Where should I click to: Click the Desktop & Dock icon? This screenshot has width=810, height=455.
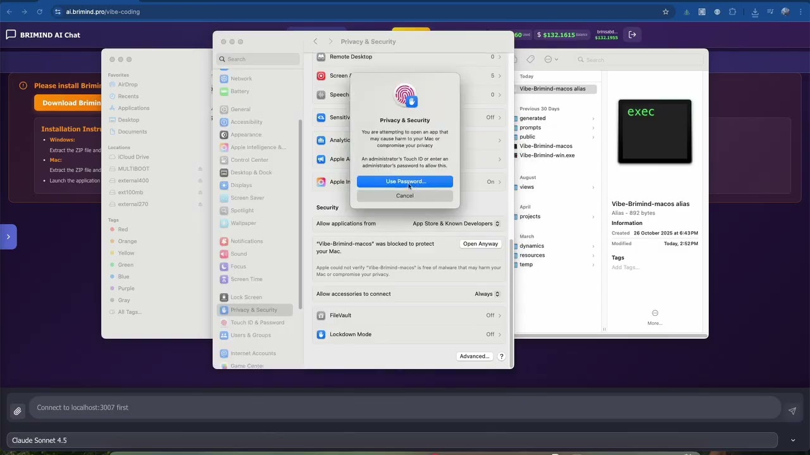(224, 173)
